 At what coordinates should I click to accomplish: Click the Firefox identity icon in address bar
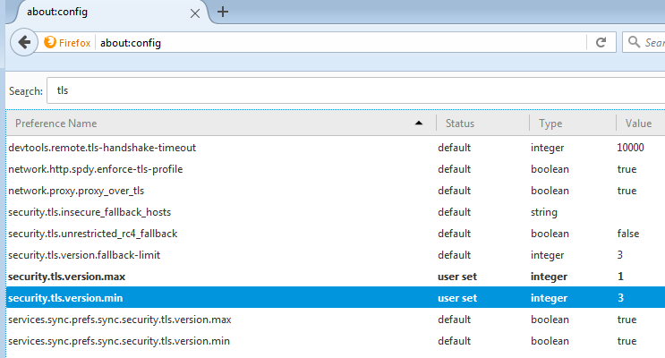click(x=68, y=43)
